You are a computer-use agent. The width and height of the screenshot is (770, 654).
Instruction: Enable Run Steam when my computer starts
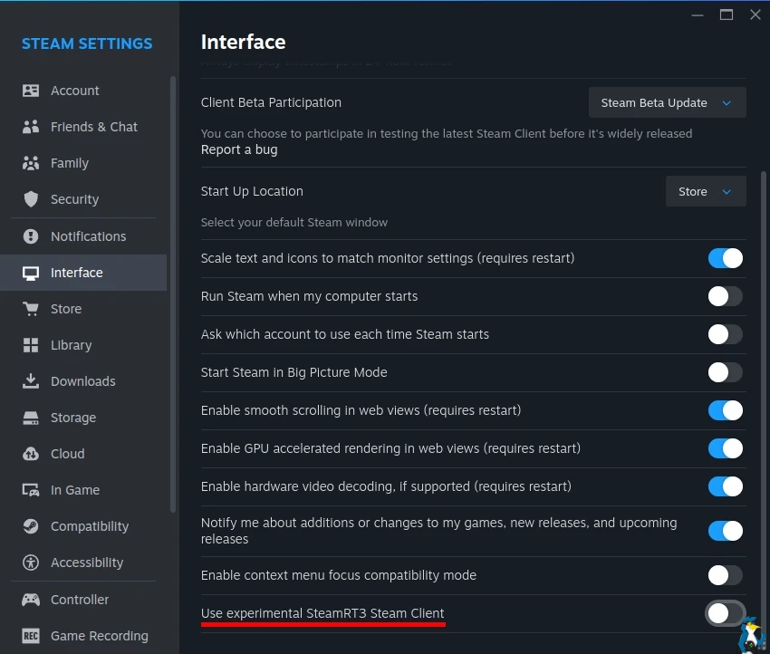(725, 296)
